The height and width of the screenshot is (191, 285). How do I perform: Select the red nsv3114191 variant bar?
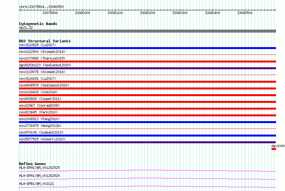[147, 82]
